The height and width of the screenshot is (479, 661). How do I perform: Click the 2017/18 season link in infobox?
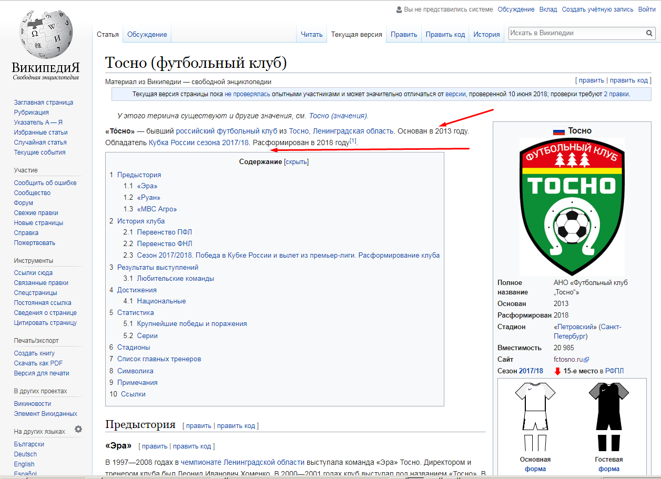click(531, 371)
